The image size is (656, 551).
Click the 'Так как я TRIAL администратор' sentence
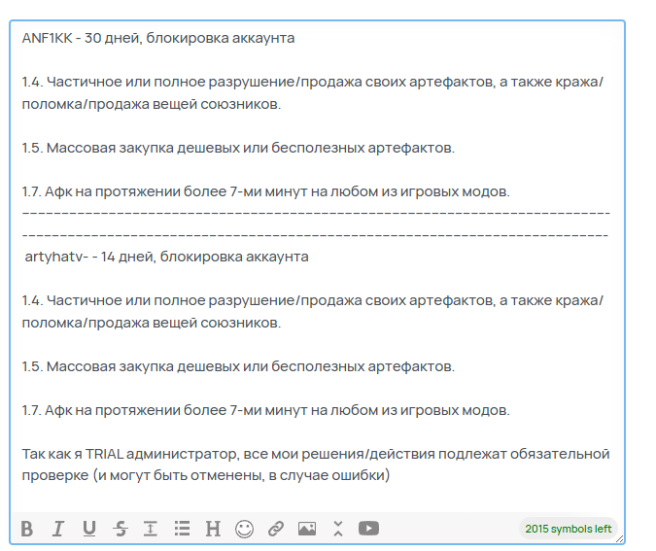(316, 454)
